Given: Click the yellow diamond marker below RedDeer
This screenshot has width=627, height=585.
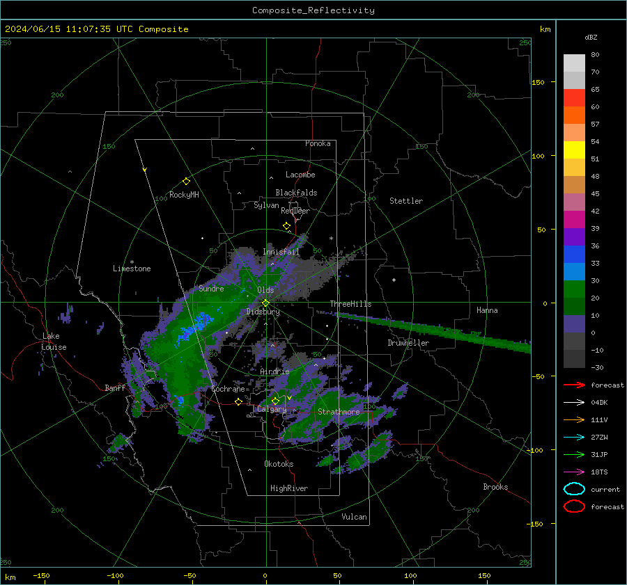Looking at the screenshot, I should [x=287, y=226].
